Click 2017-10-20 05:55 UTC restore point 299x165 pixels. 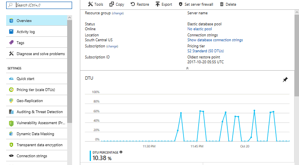point(205,62)
